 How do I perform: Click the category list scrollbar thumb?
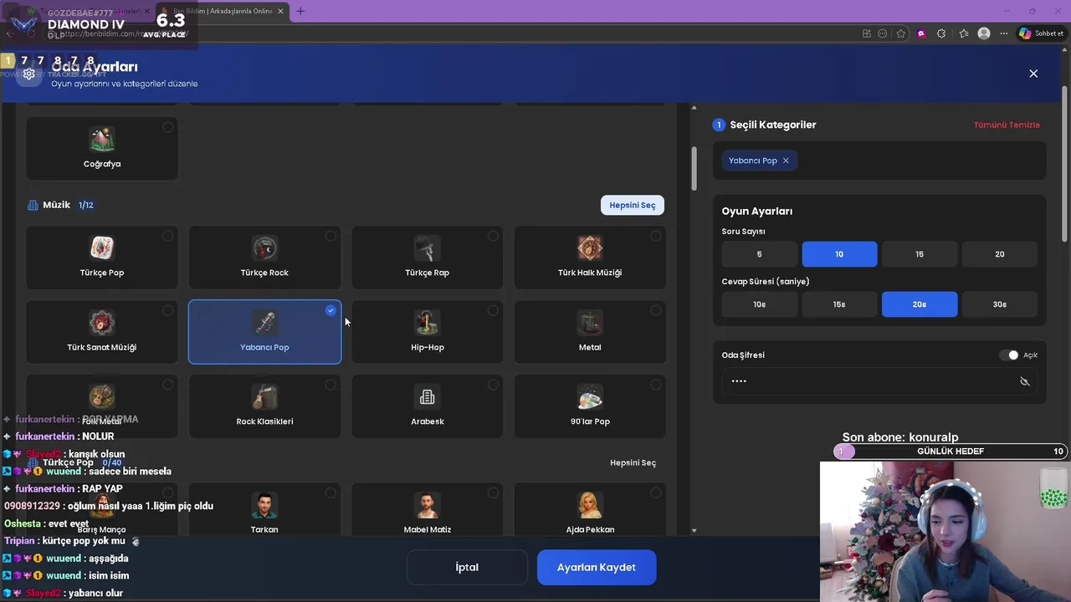[693, 169]
